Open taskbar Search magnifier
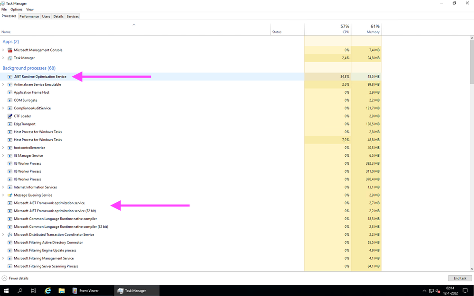This screenshot has height=296, width=474. [20, 291]
